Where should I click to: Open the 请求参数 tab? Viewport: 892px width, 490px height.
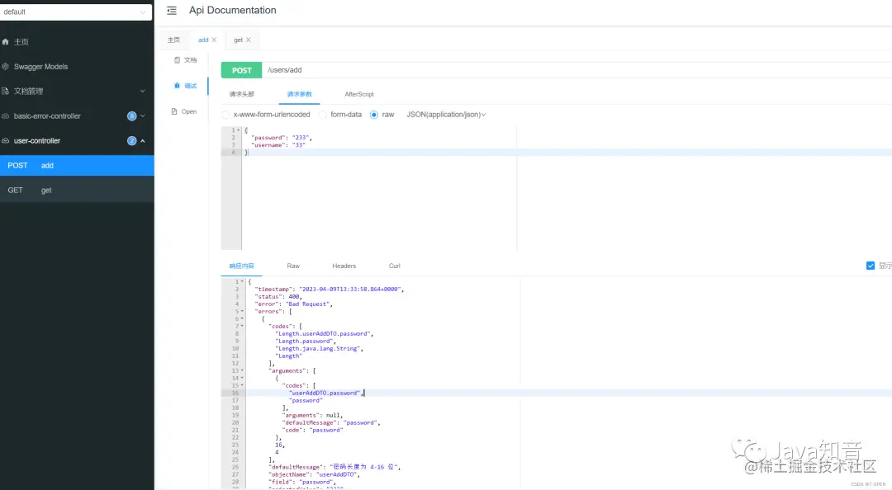299,94
